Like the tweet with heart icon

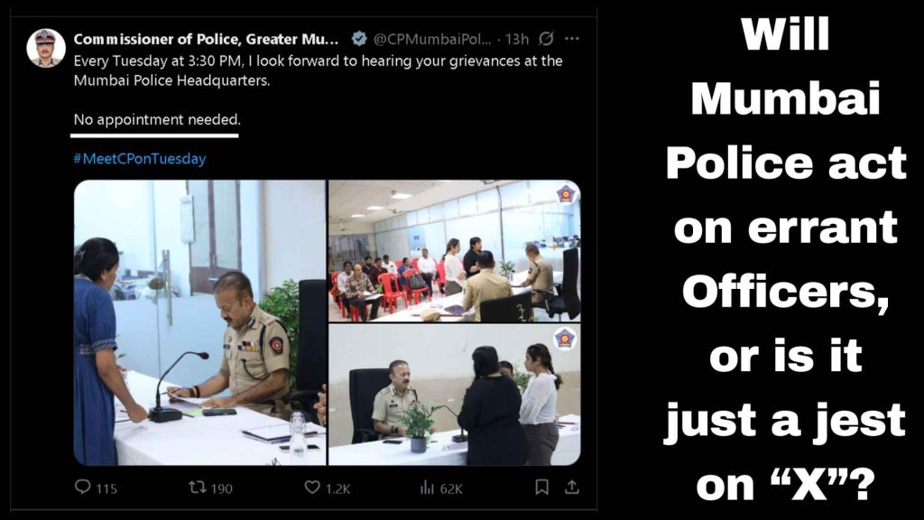click(311, 487)
